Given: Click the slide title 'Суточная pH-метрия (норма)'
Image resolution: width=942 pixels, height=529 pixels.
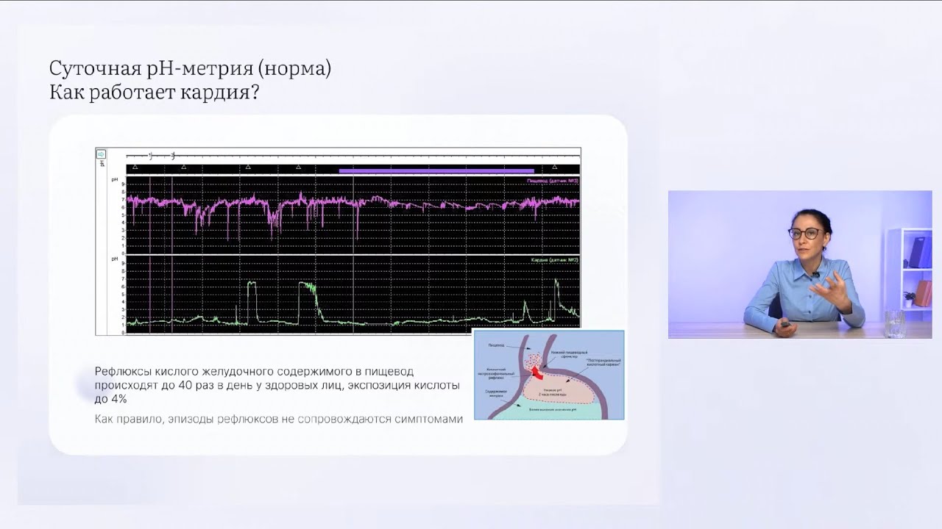Looking at the screenshot, I should pyautogui.click(x=191, y=70).
